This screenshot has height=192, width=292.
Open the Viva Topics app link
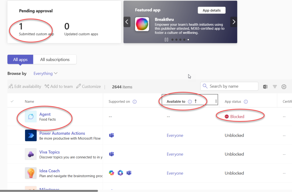click(x=50, y=152)
